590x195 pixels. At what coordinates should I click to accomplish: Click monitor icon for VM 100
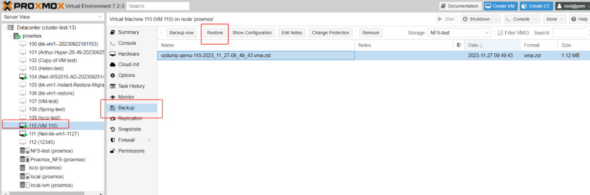click(23, 44)
